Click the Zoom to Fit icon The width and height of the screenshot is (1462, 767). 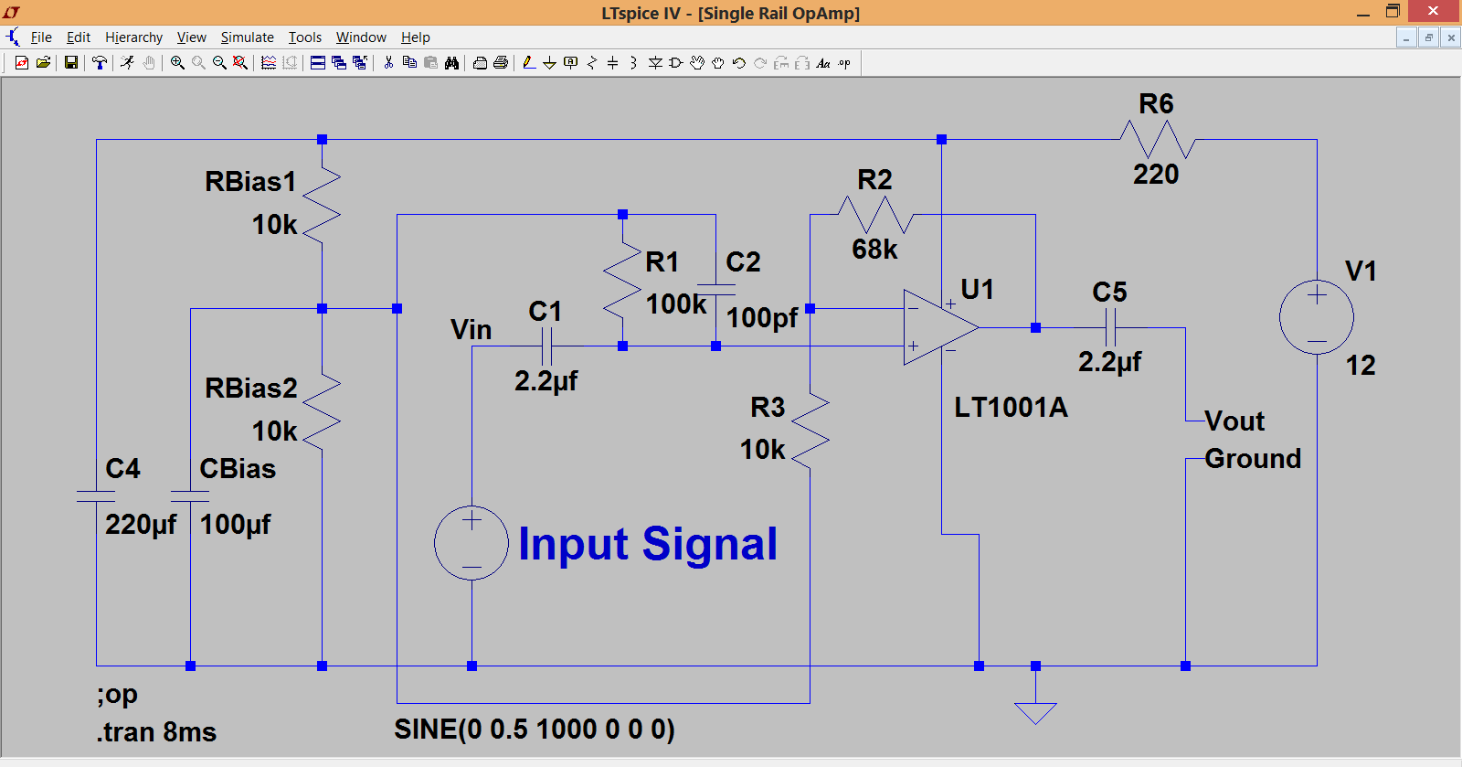click(x=239, y=63)
